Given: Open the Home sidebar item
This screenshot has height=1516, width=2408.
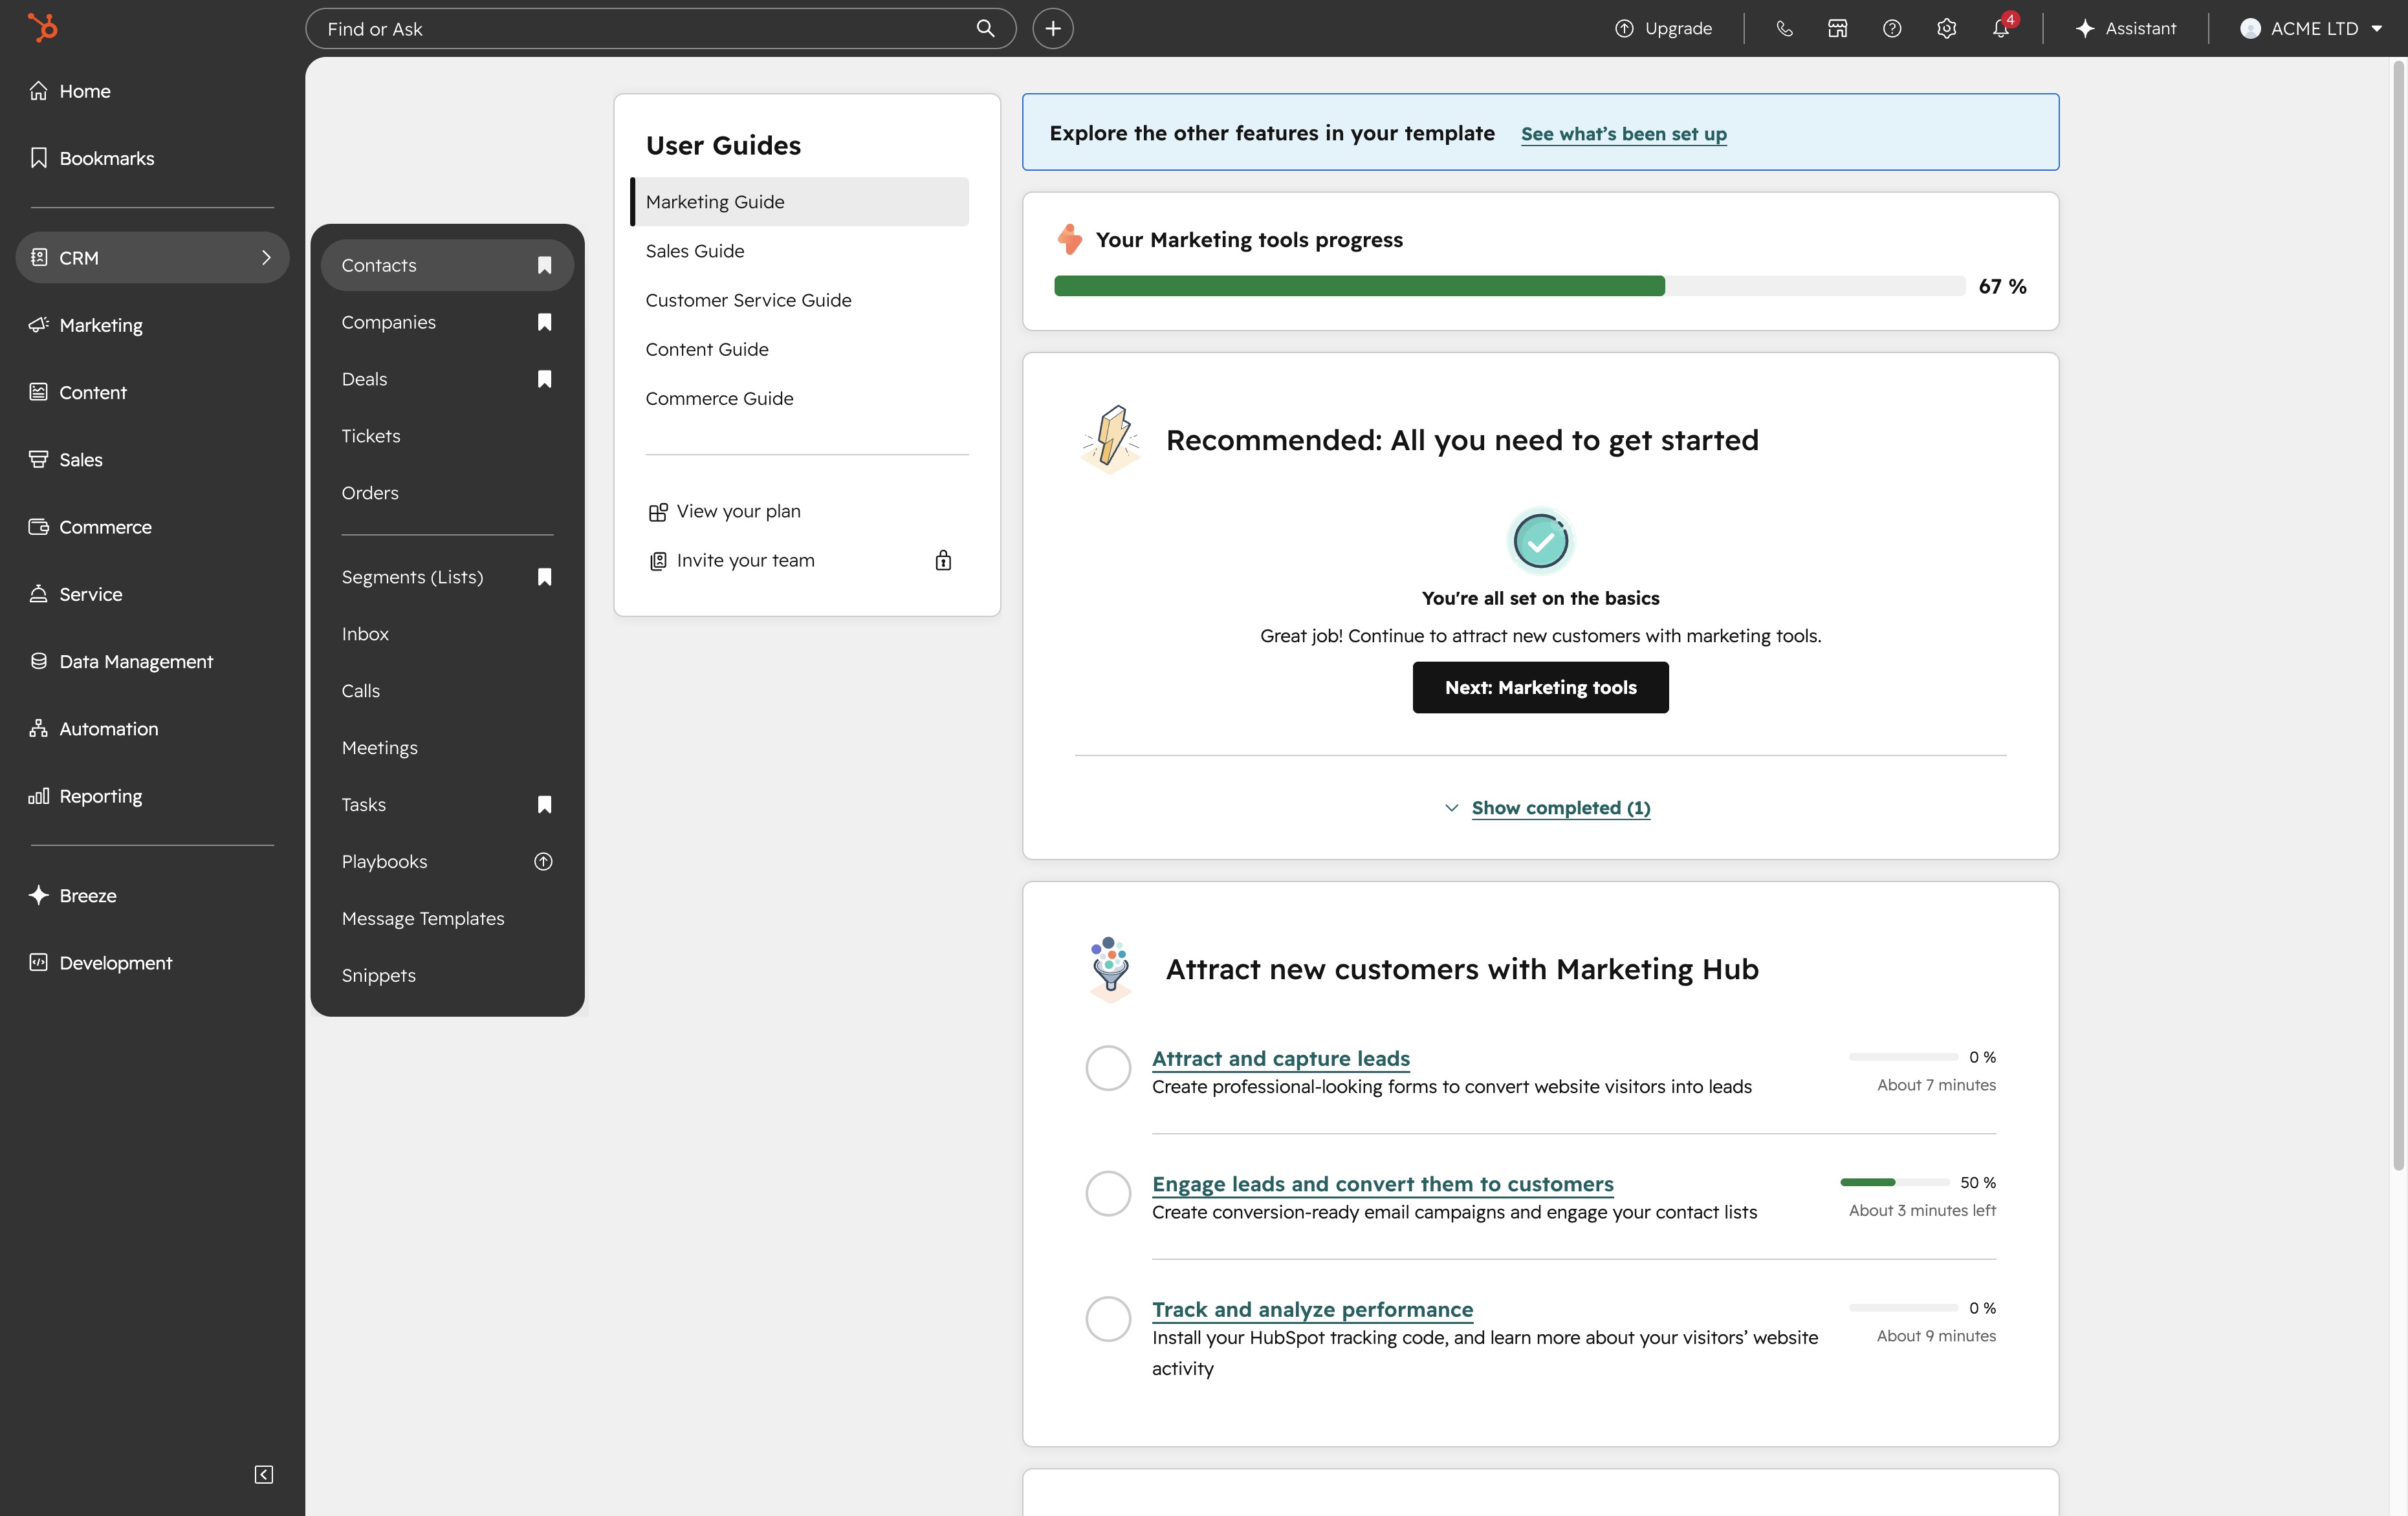Looking at the screenshot, I should point(152,91).
